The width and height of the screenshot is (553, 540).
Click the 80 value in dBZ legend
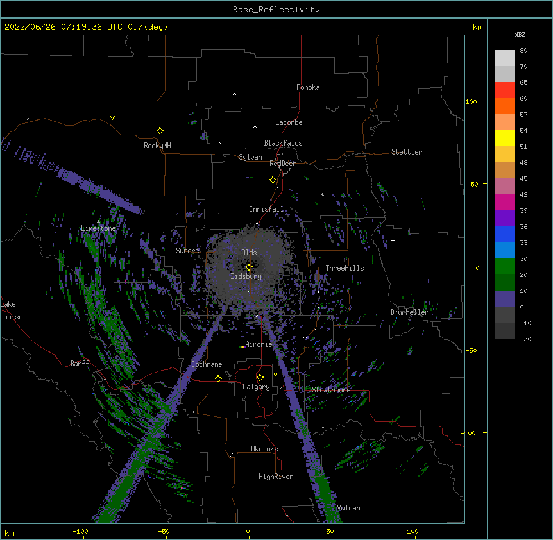[523, 51]
